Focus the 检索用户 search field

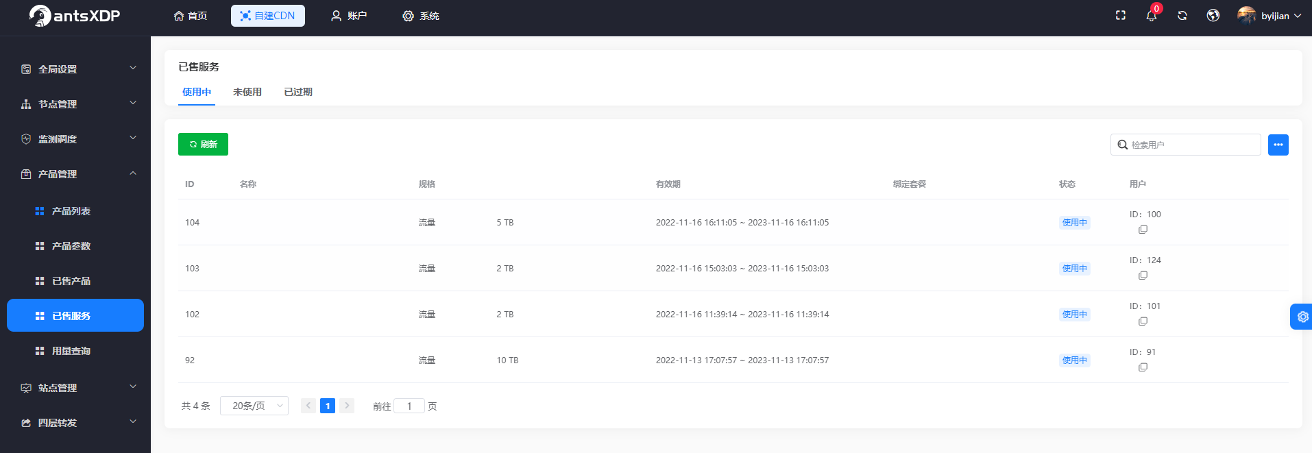1186,145
